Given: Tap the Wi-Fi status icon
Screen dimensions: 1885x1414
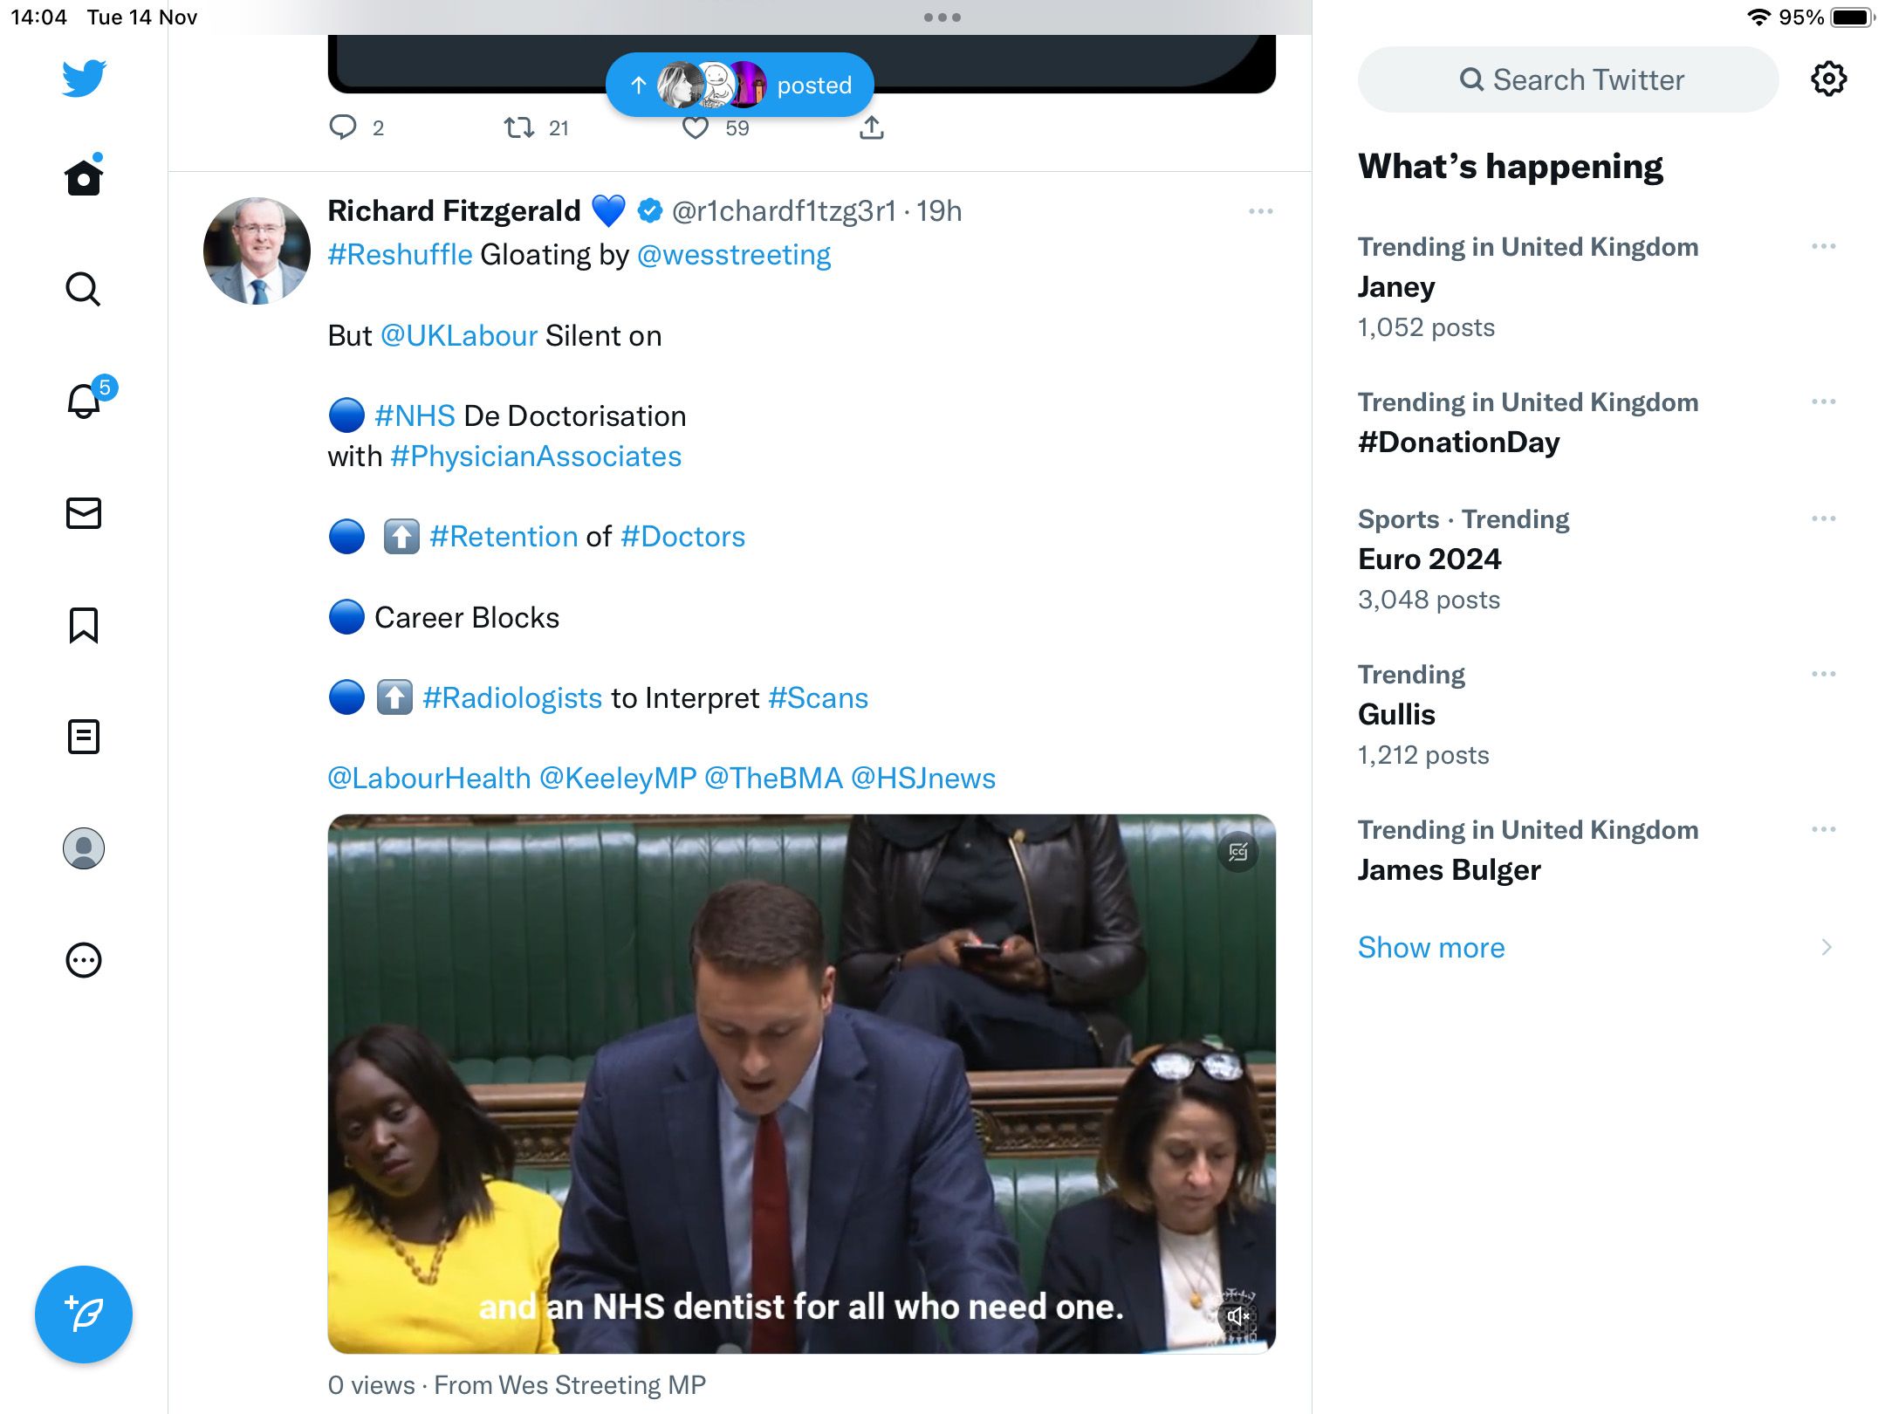Looking at the screenshot, I should [1758, 17].
